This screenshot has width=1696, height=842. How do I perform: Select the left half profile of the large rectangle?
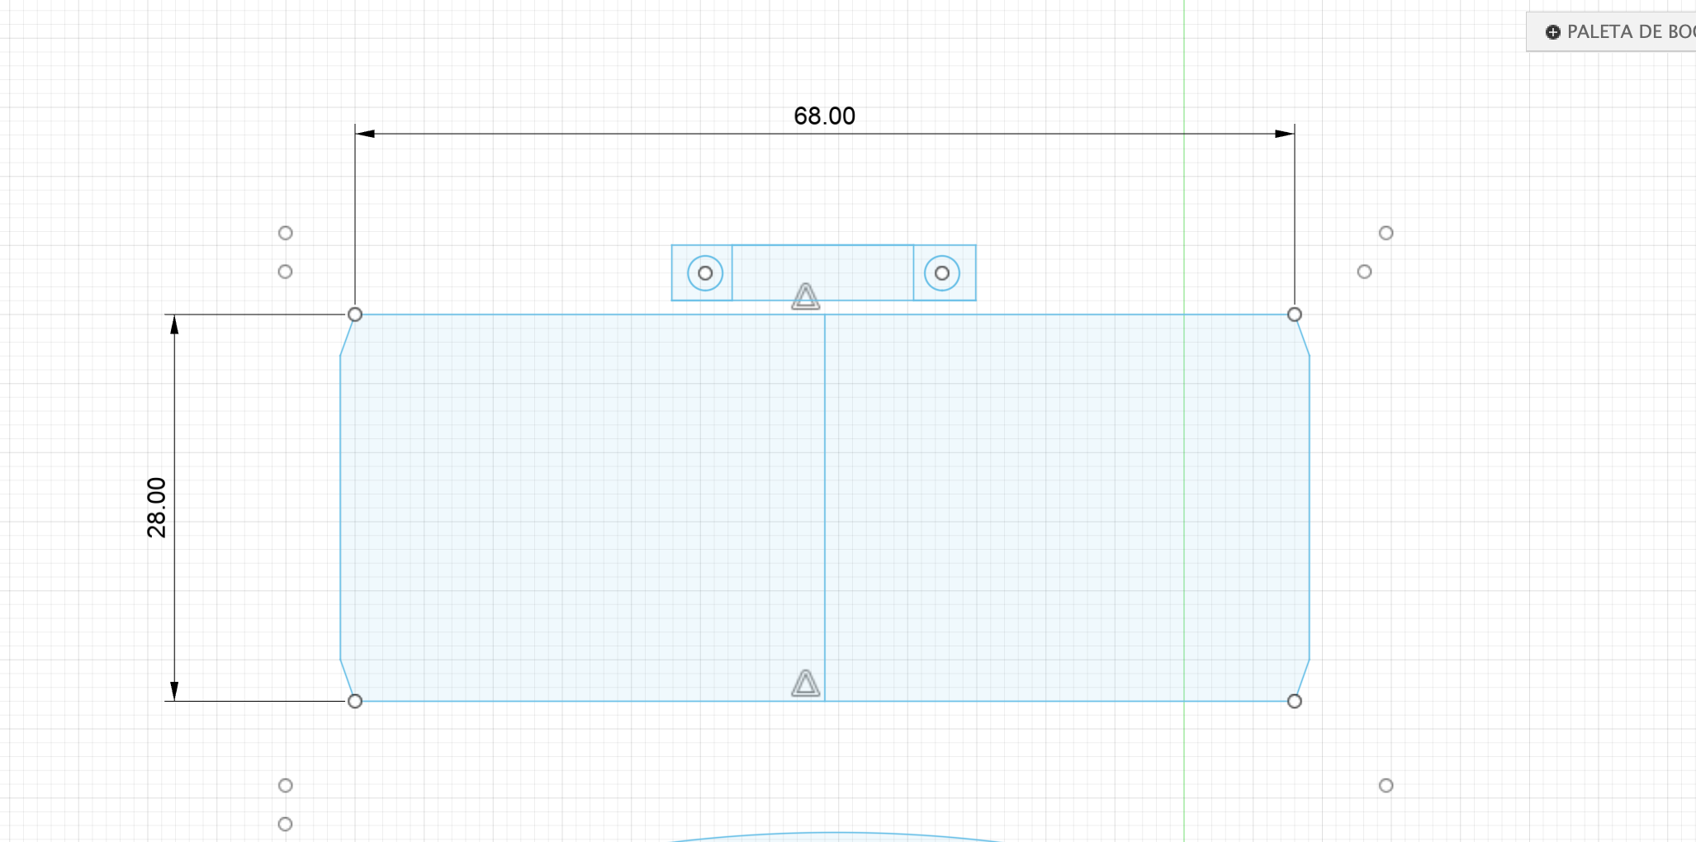tap(582, 508)
